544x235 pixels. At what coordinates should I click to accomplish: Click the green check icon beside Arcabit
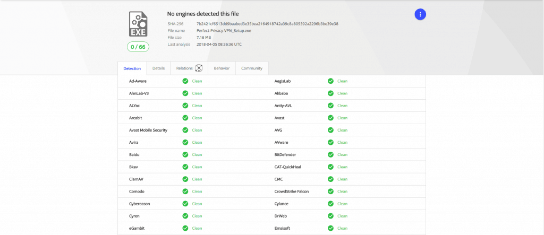coord(185,118)
